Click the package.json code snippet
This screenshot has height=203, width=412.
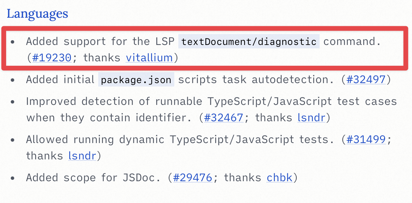pos(136,79)
